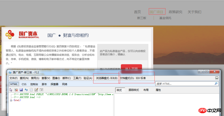This screenshot has width=224, height=116.
Task: Select the html element node text
Action: coord(17,100)
